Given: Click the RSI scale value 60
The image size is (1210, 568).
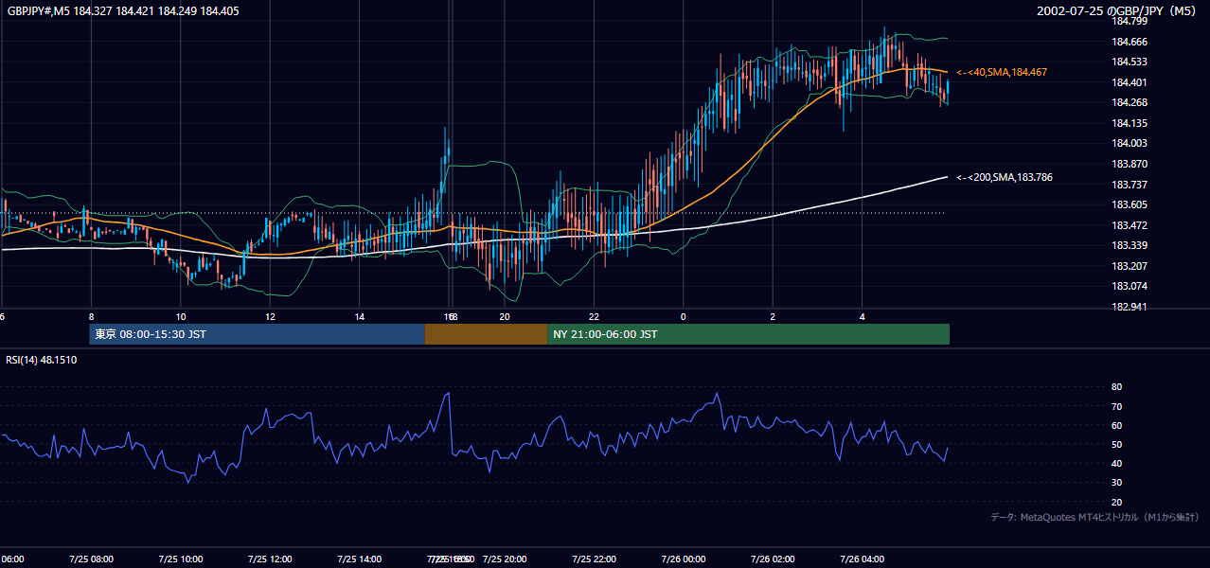Looking at the screenshot, I should point(1116,425).
